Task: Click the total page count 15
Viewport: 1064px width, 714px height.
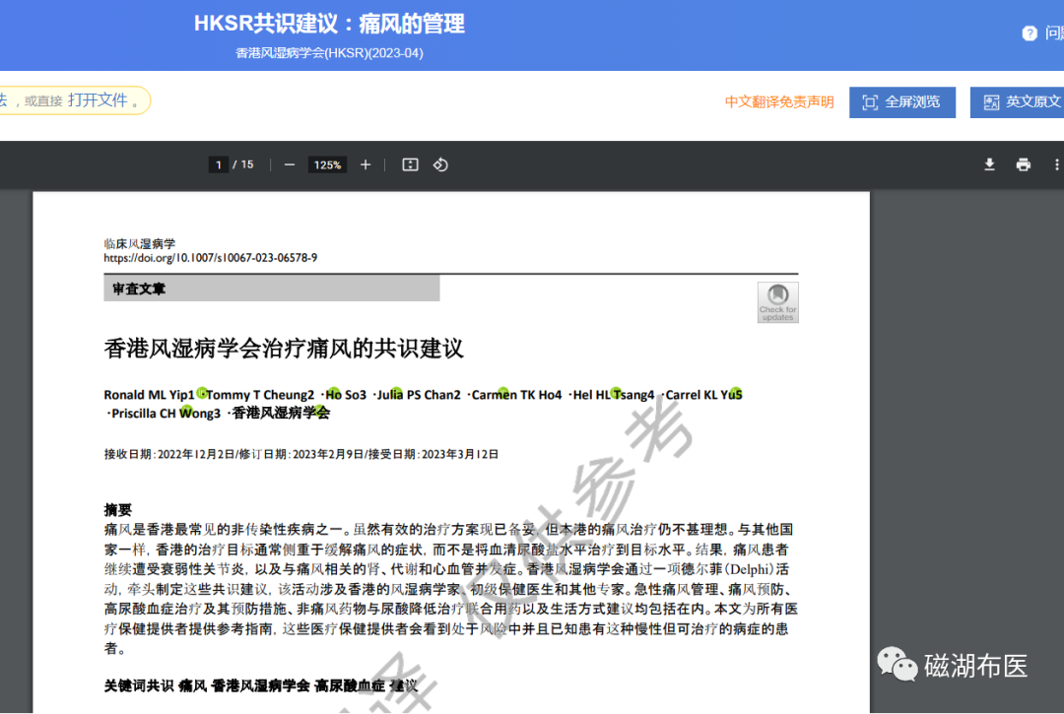Action: click(247, 164)
